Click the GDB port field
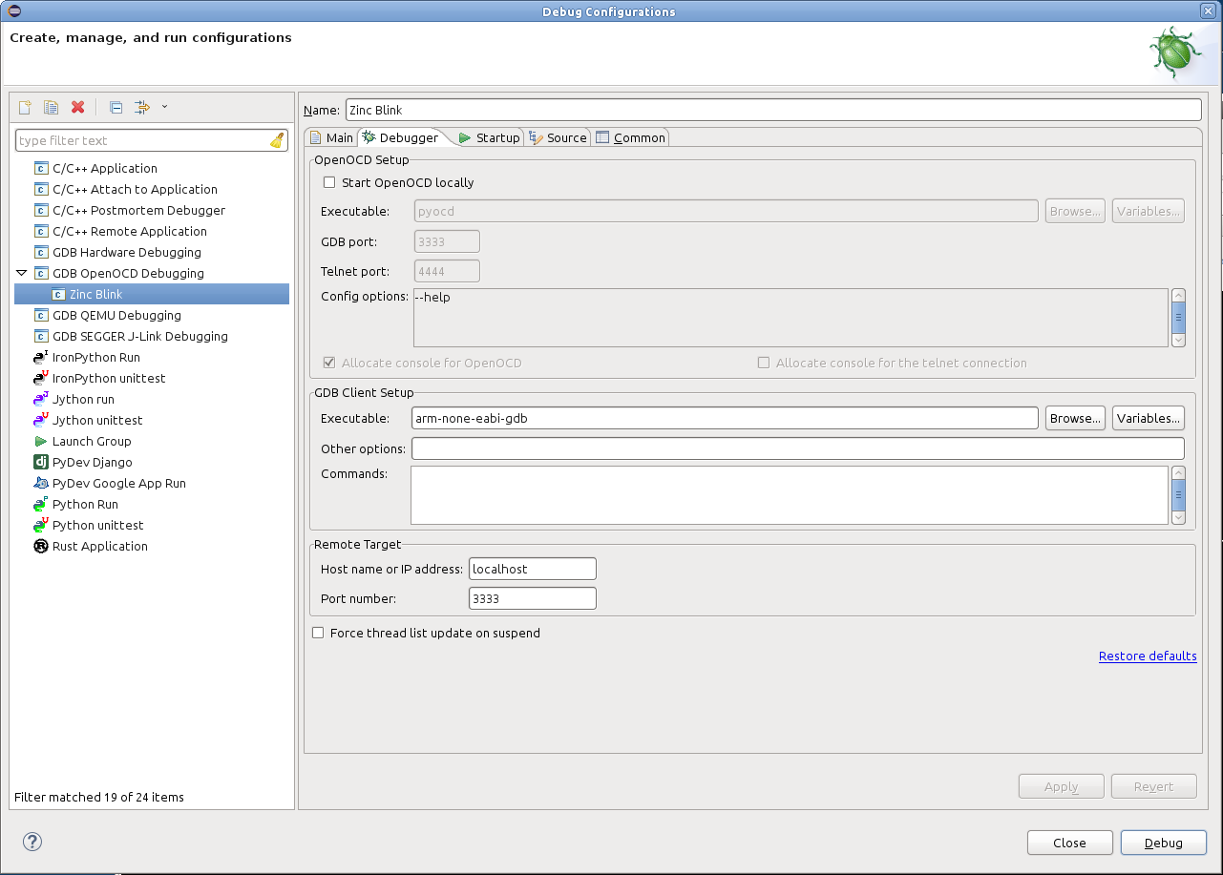 click(x=447, y=241)
